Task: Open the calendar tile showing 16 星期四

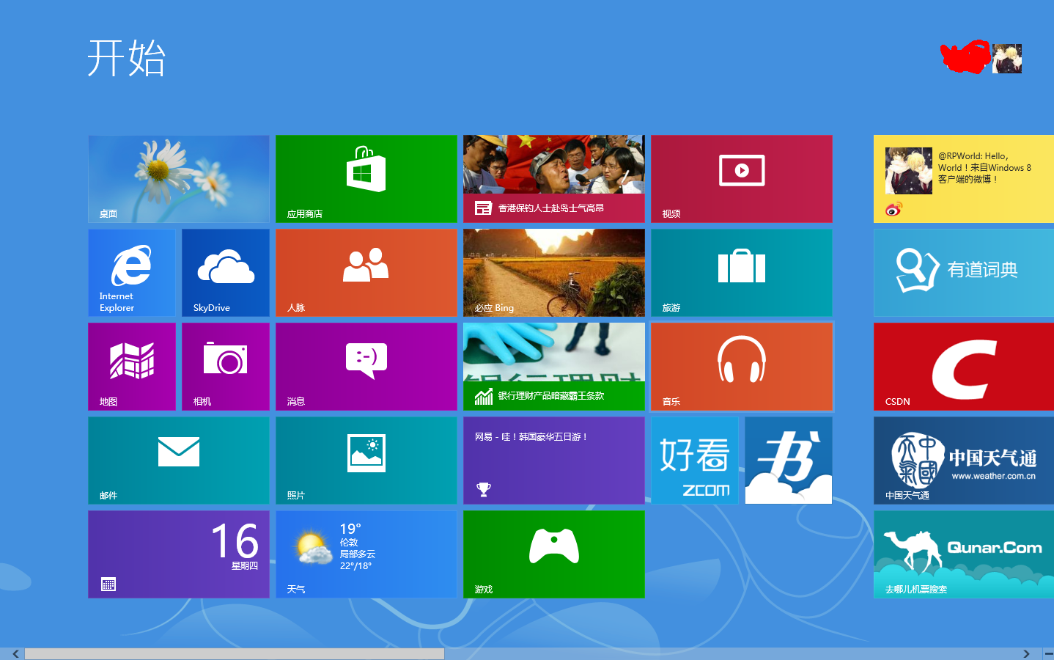Action: coord(179,554)
